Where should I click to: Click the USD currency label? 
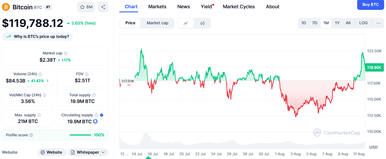[x=373, y=147]
